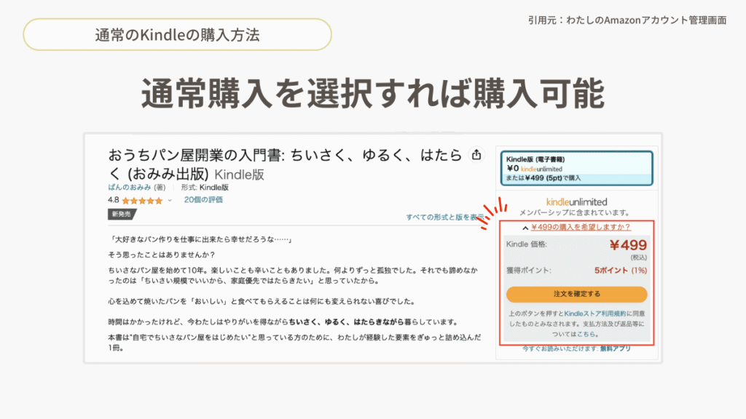Click the Kindle 価格 label
The image size is (746, 419).
pyautogui.click(x=527, y=244)
